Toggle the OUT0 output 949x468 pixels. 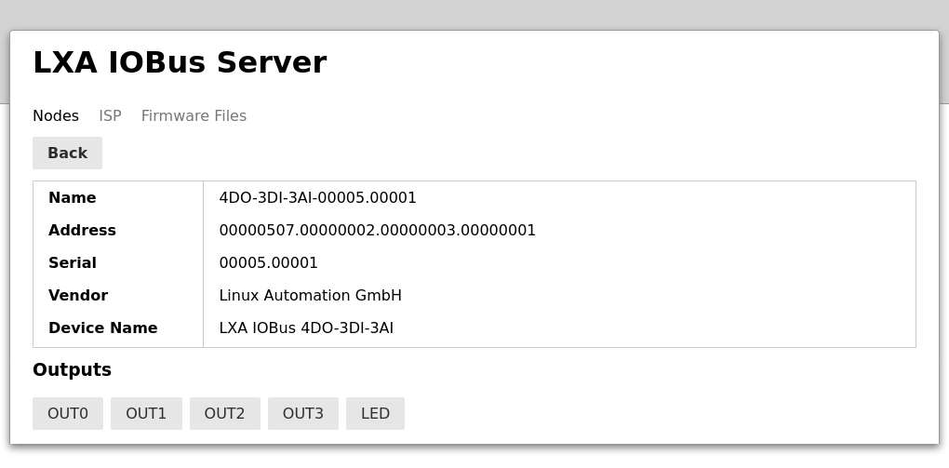[68, 413]
